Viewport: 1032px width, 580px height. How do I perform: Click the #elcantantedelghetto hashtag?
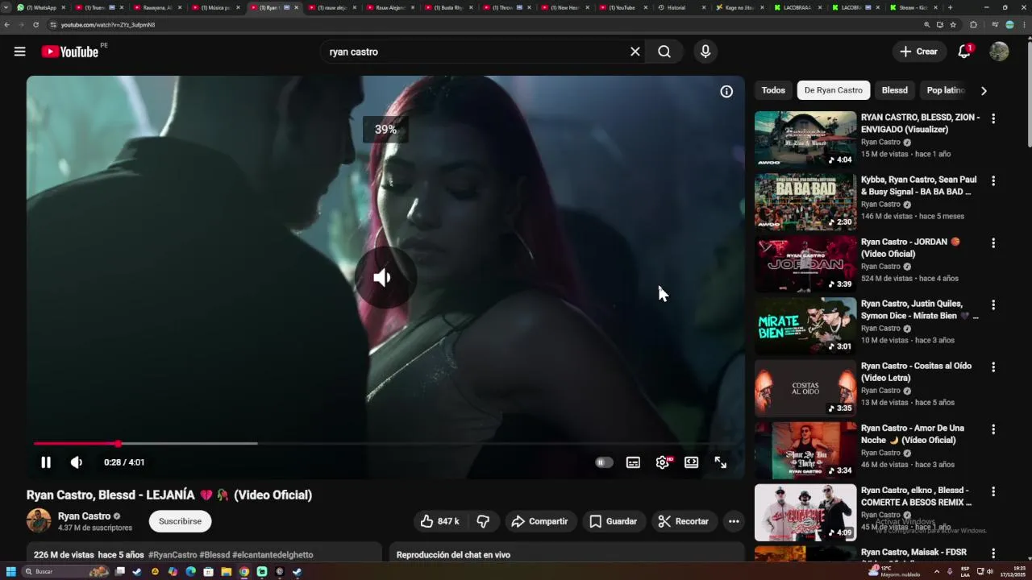273,555
